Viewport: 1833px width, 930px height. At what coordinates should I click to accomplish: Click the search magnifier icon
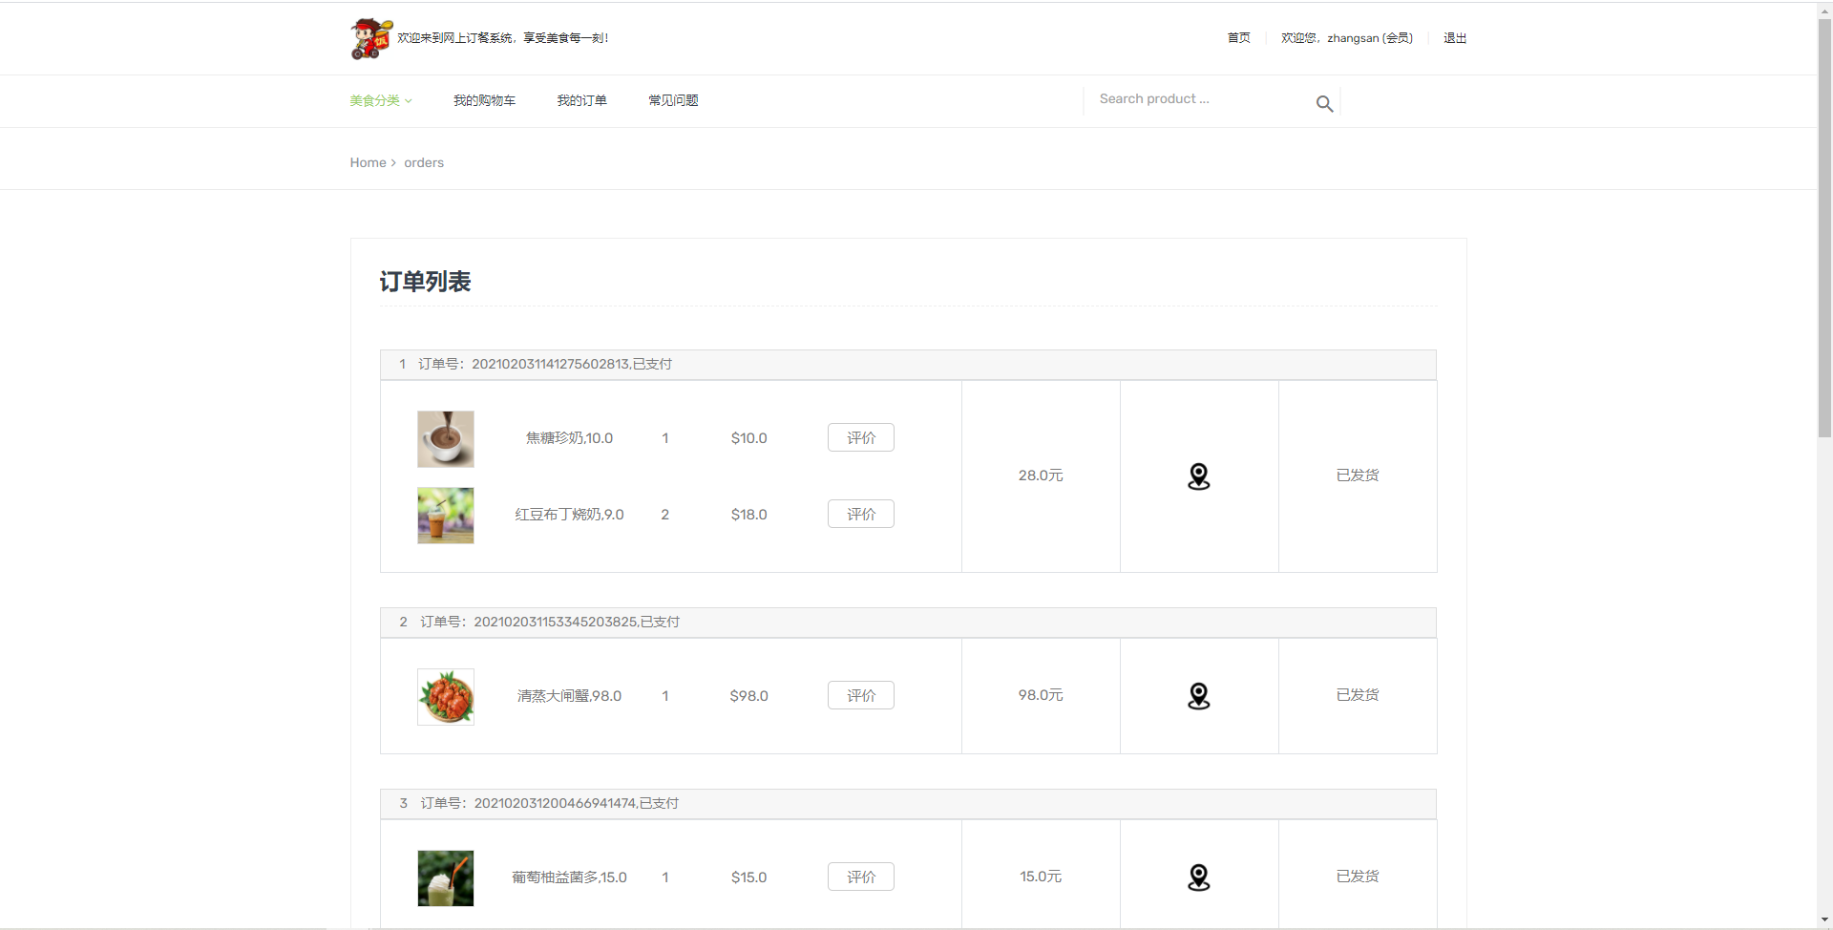tap(1324, 103)
